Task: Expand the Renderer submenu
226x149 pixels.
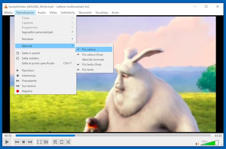Action: coord(45,39)
